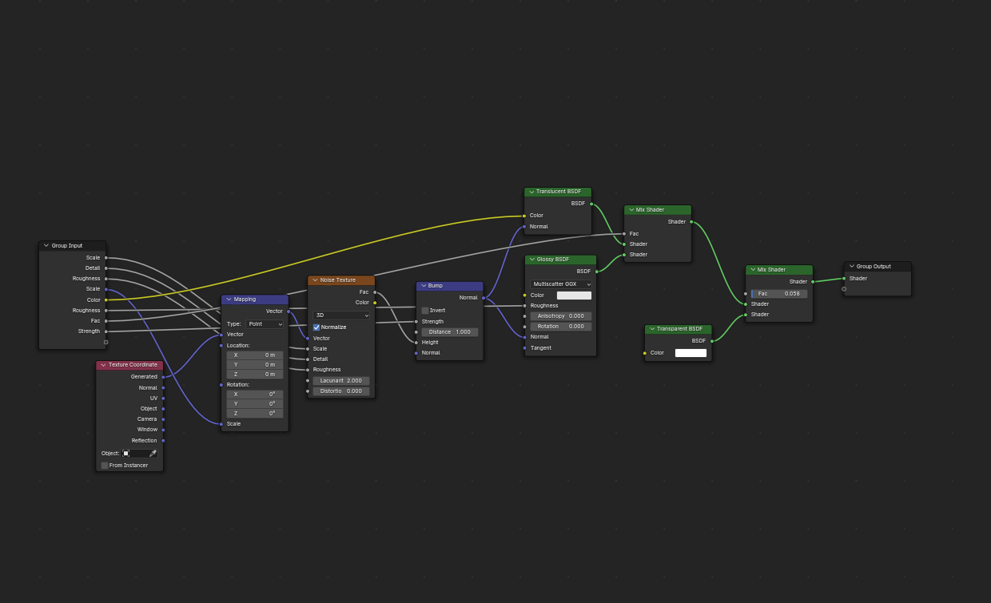Uncheck Normalize in the Noise Texture node
This screenshot has height=603, width=991.
[316, 327]
